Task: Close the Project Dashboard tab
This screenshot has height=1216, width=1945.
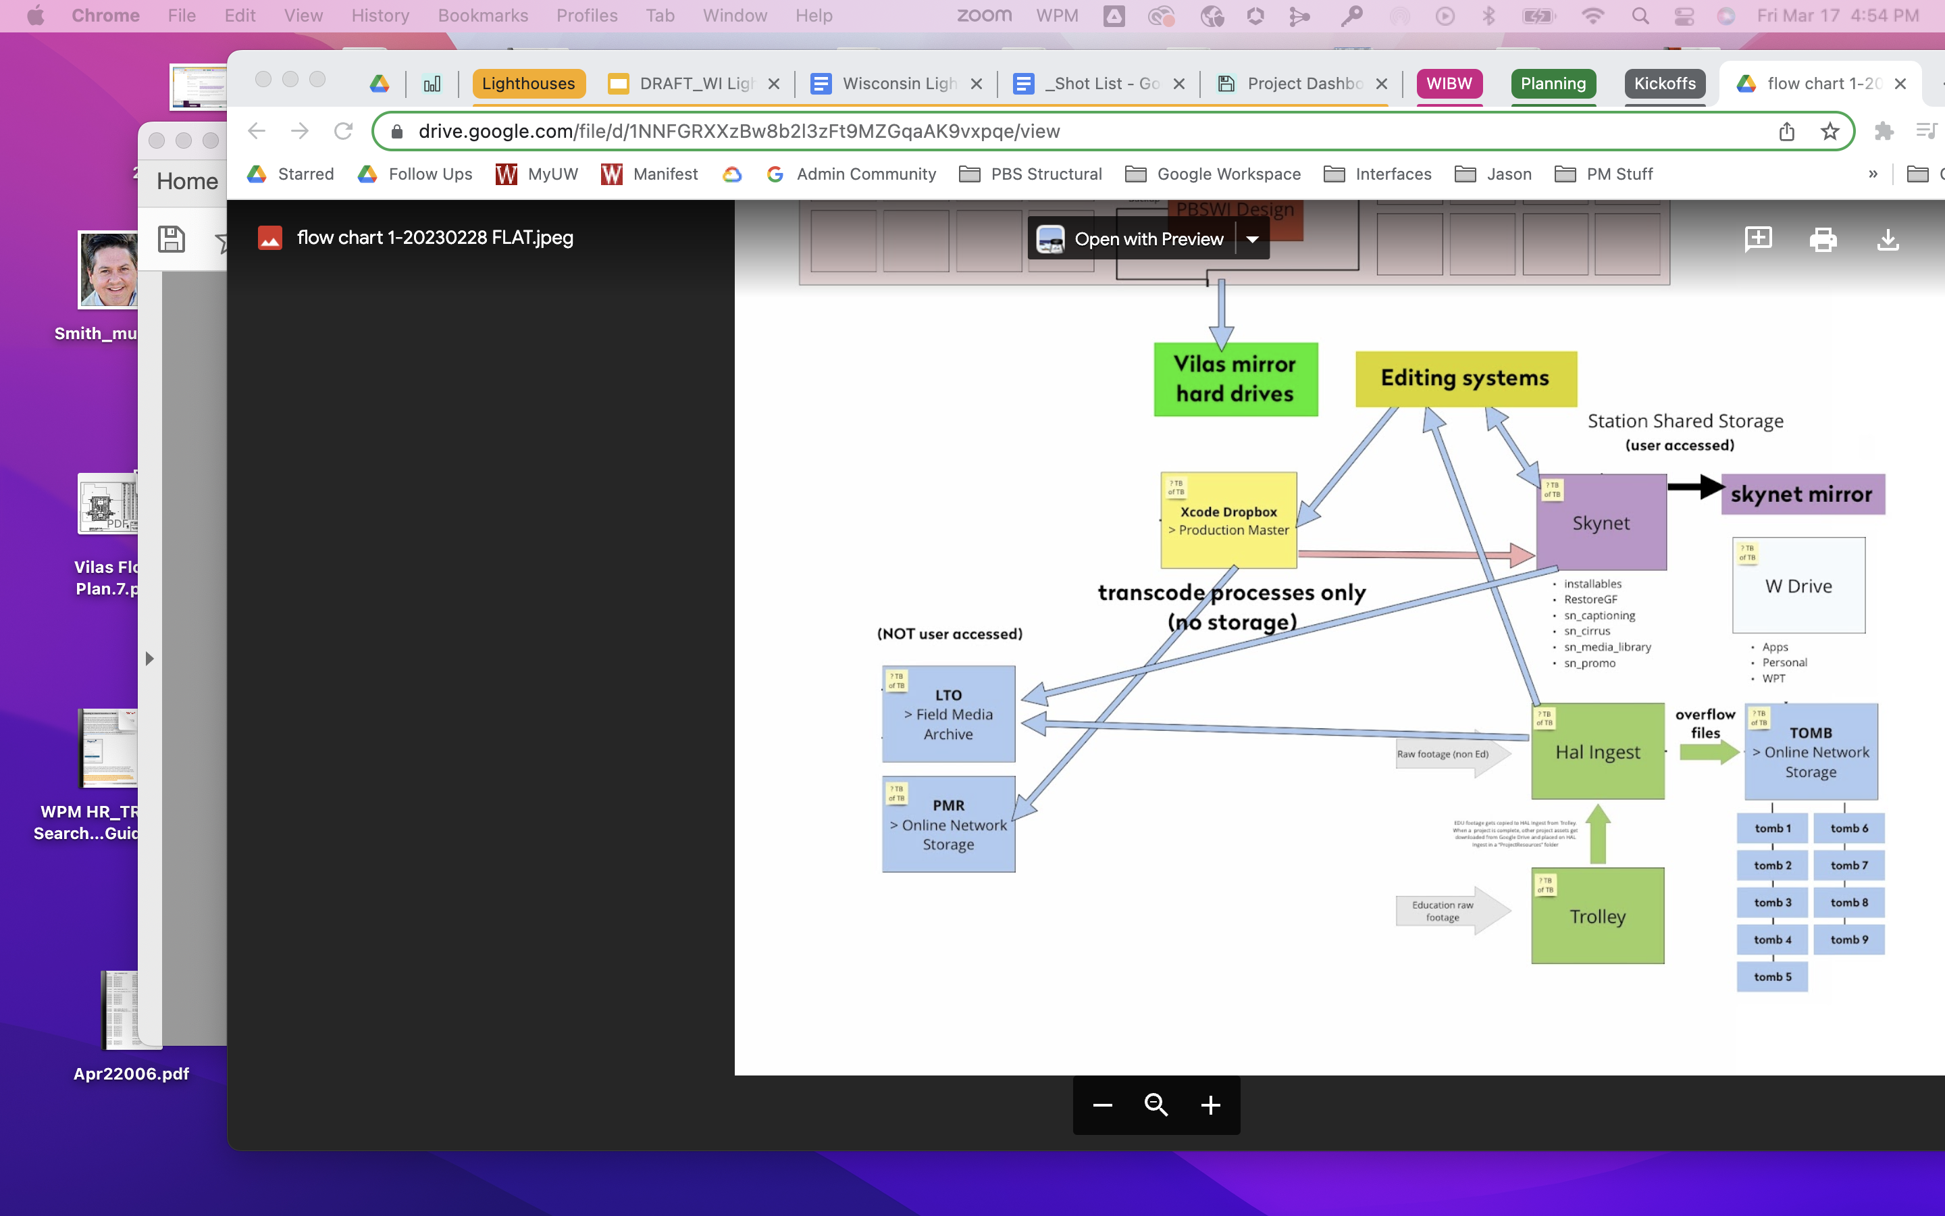Action: 1382,84
